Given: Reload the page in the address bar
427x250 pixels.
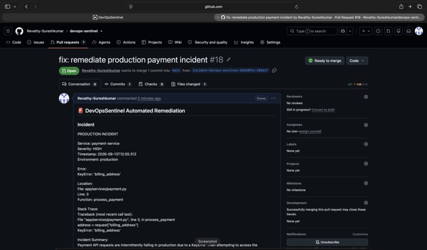Looking at the screenshot, I should pos(297,7).
